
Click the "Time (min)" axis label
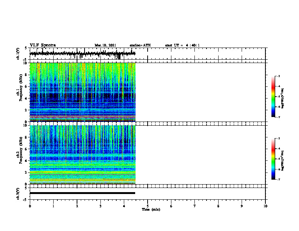[151, 209]
